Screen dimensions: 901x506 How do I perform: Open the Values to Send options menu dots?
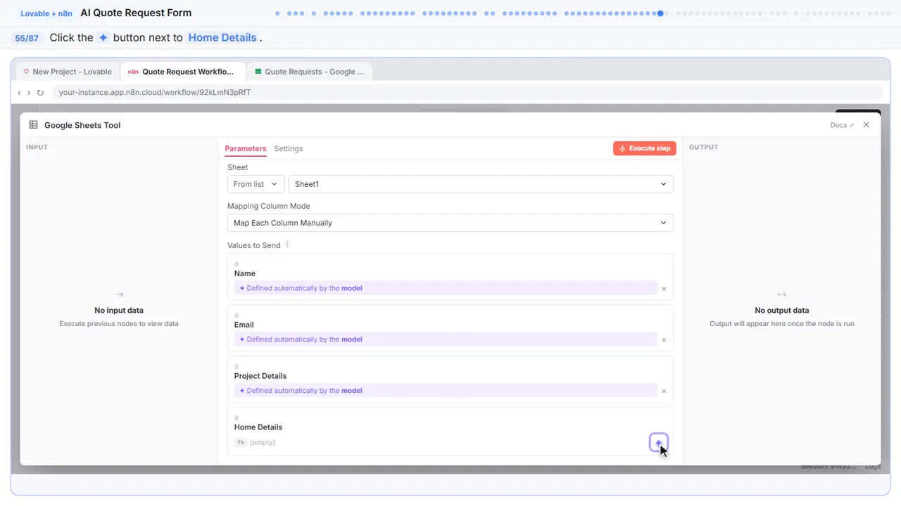tap(286, 245)
